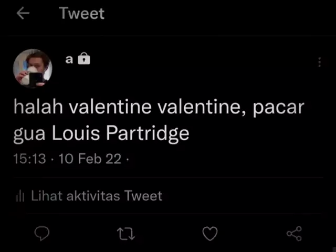Open the three-dot more options menu

pos(319,62)
